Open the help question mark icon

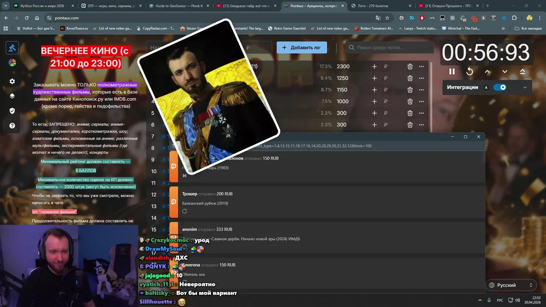click(x=12, y=126)
